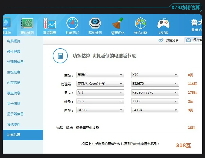
Task: Click the 2瓦 hard disk power value
Action: click(x=191, y=101)
